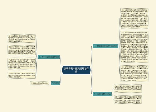156x112 pixels.
Task: Select the long (2) paragraph box
Action: tap(134, 47)
